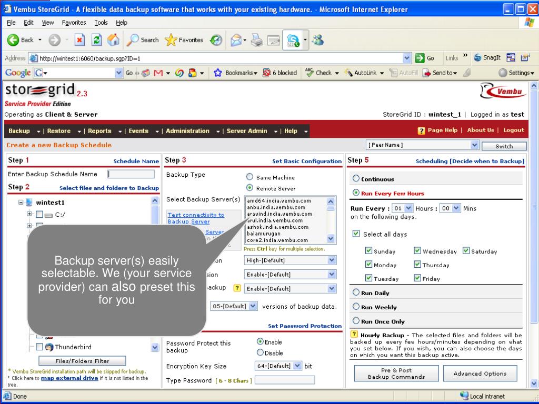Click the Gmail icon in Google toolbar
Screen dimensions: 539x404
pos(158,73)
